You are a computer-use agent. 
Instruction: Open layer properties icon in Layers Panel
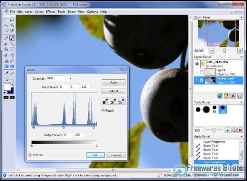pyautogui.click(x=240, y=96)
